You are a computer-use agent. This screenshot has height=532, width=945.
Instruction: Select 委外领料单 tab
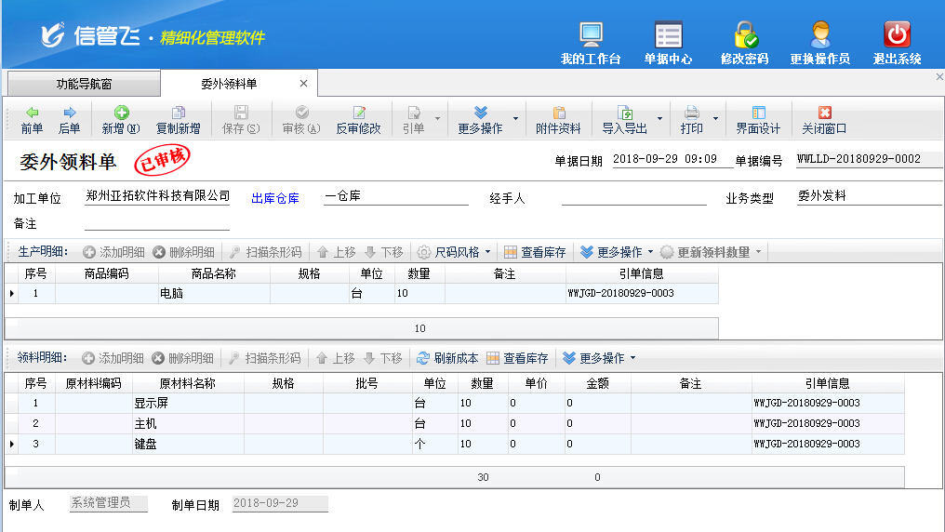[229, 84]
